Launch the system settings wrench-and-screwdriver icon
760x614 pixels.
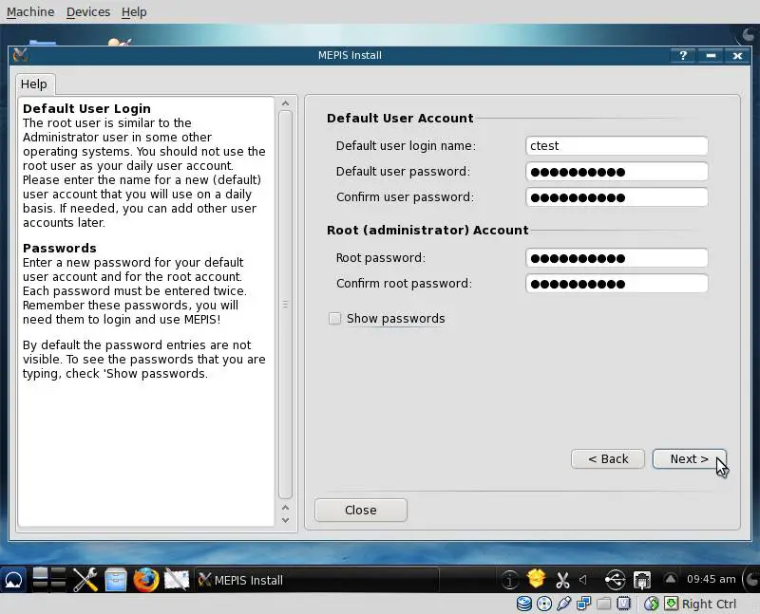tap(85, 580)
